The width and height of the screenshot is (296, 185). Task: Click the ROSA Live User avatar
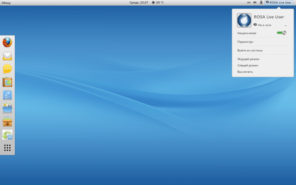(244, 20)
